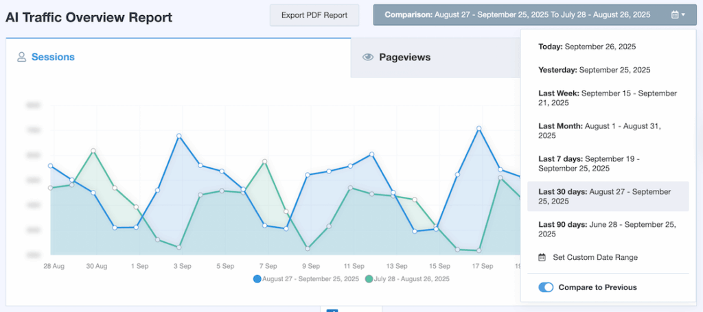Click the calendar icon in the Comparison date bar
Viewport: 703px width, 312px height.
[676, 14]
